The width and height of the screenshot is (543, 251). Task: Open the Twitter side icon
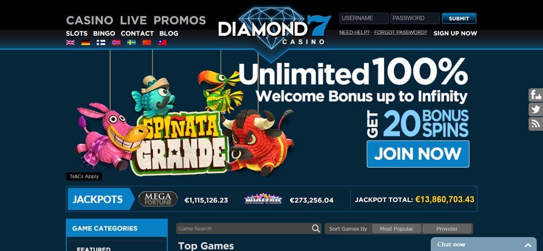point(536,110)
